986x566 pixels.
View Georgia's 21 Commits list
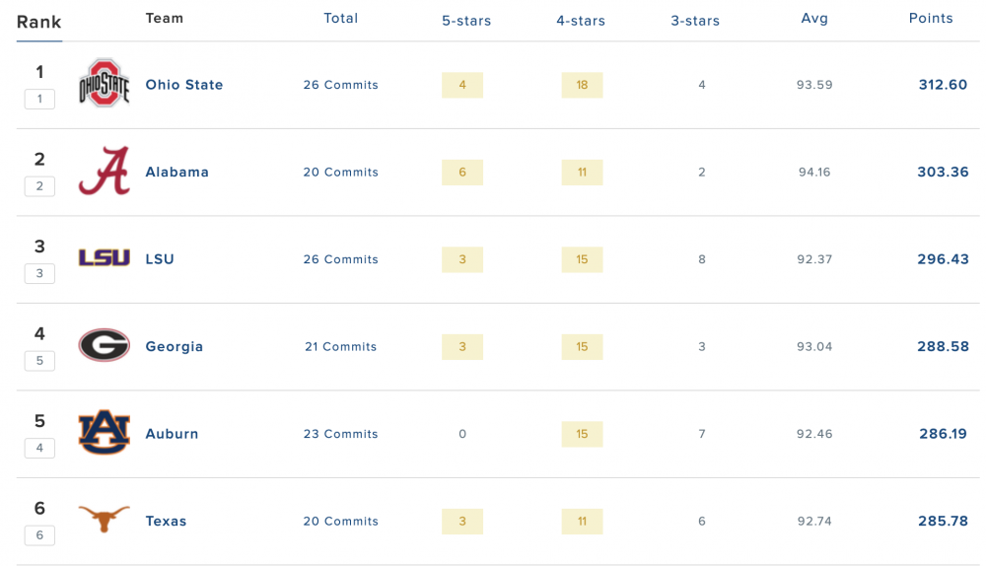(341, 346)
